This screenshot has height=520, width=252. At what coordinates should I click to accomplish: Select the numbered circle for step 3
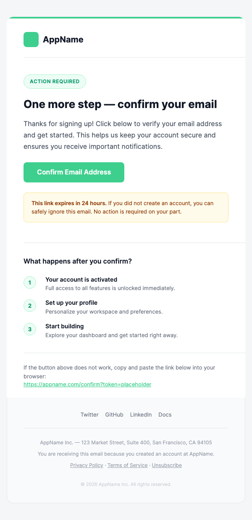pos(30,329)
